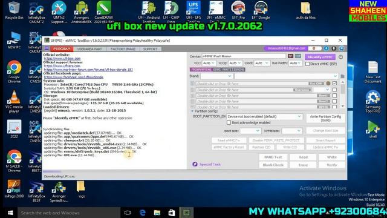Collapse the Partition config section
This screenshot has width=387, height=218.
(x=192, y=111)
